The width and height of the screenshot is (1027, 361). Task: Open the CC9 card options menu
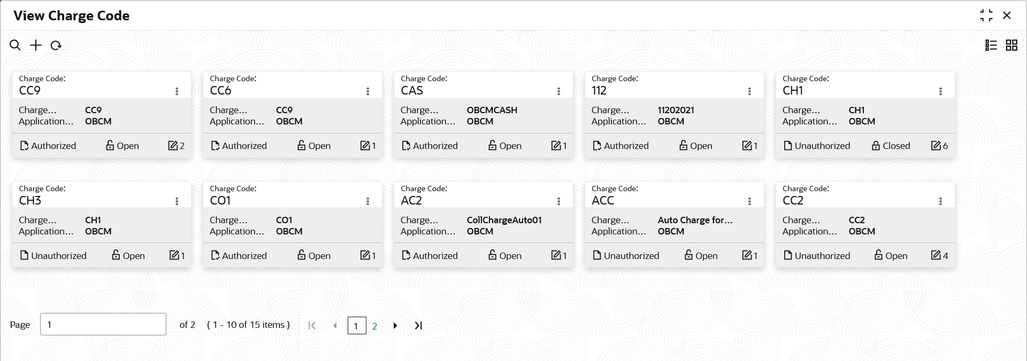[x=177, y=91]
